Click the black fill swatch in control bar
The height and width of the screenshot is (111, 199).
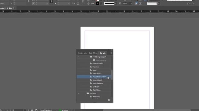click(98, 3)
